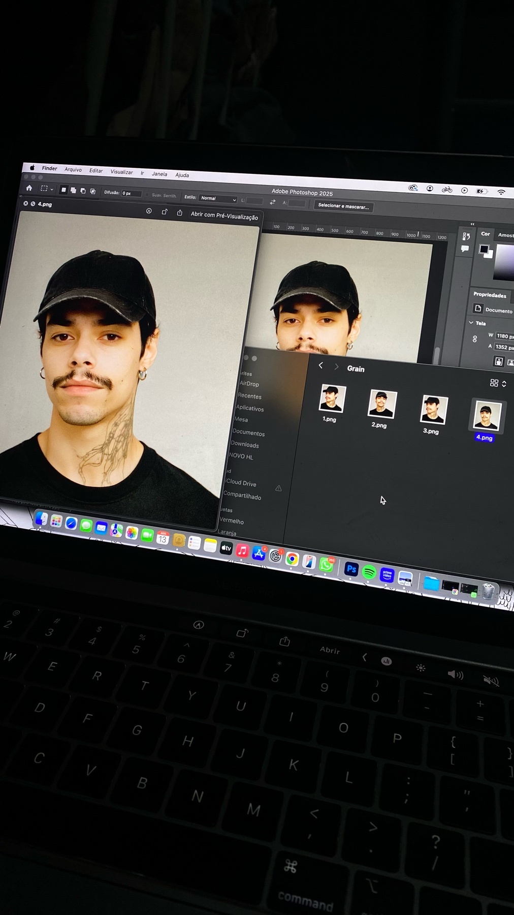Click the foreground color swatch

tap(484, 249)
